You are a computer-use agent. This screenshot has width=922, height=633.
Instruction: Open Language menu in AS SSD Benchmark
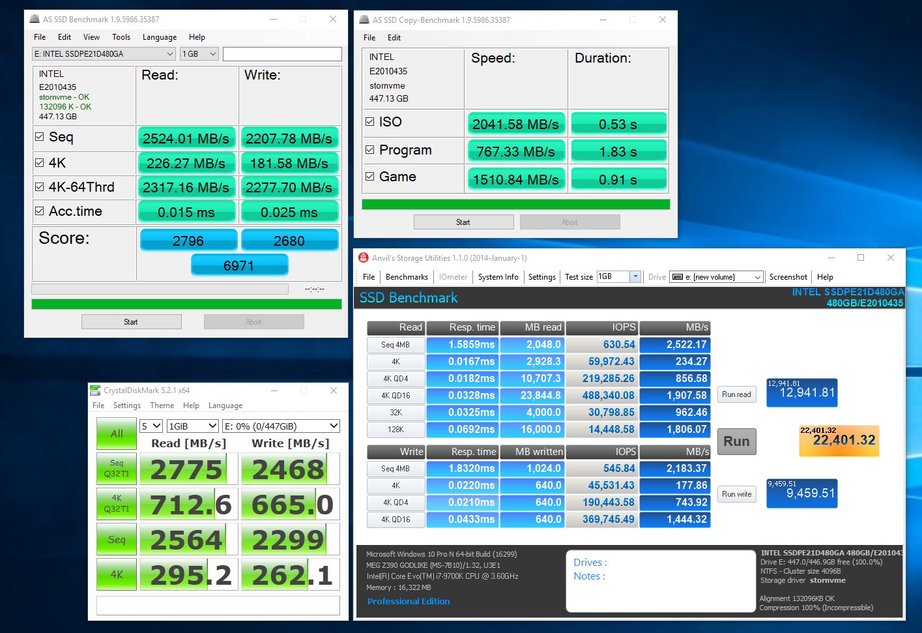click(x=160, y=37)
